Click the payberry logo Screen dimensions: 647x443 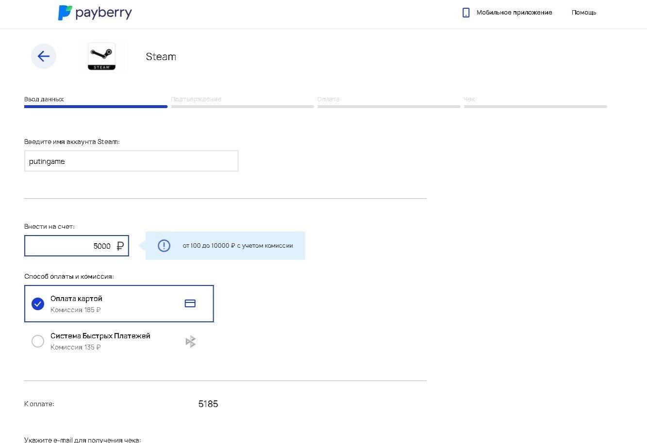[95, 13]
